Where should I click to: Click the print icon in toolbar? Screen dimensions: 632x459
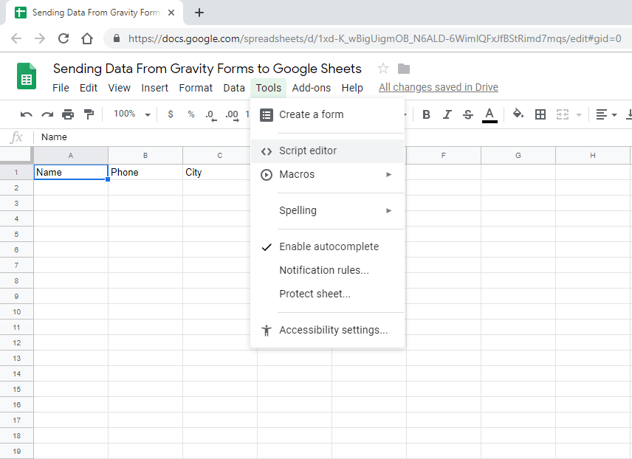pyautogui.click(x=68, y=115)
